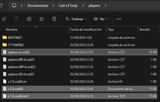Viewport: 160px width, 102px height.
Task: Click the Share toolbar icon
Action: 42,19
